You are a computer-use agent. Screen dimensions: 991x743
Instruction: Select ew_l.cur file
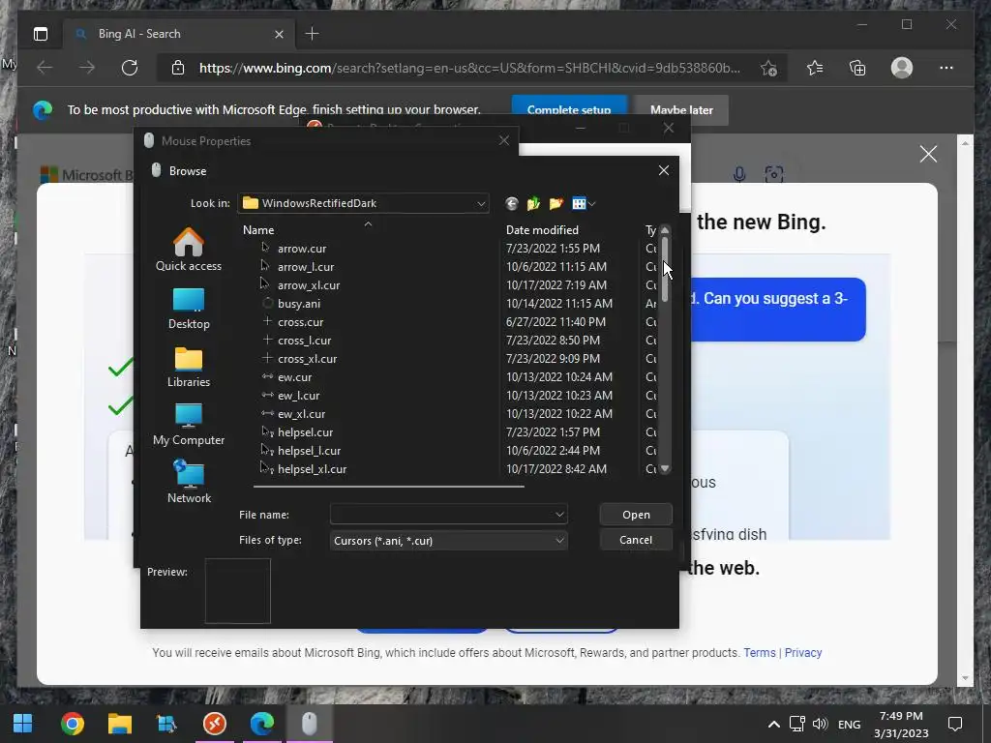click(x=298, y=395)
